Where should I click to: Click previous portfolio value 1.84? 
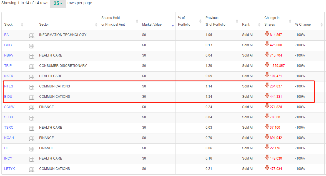click(x=209, y=97)
